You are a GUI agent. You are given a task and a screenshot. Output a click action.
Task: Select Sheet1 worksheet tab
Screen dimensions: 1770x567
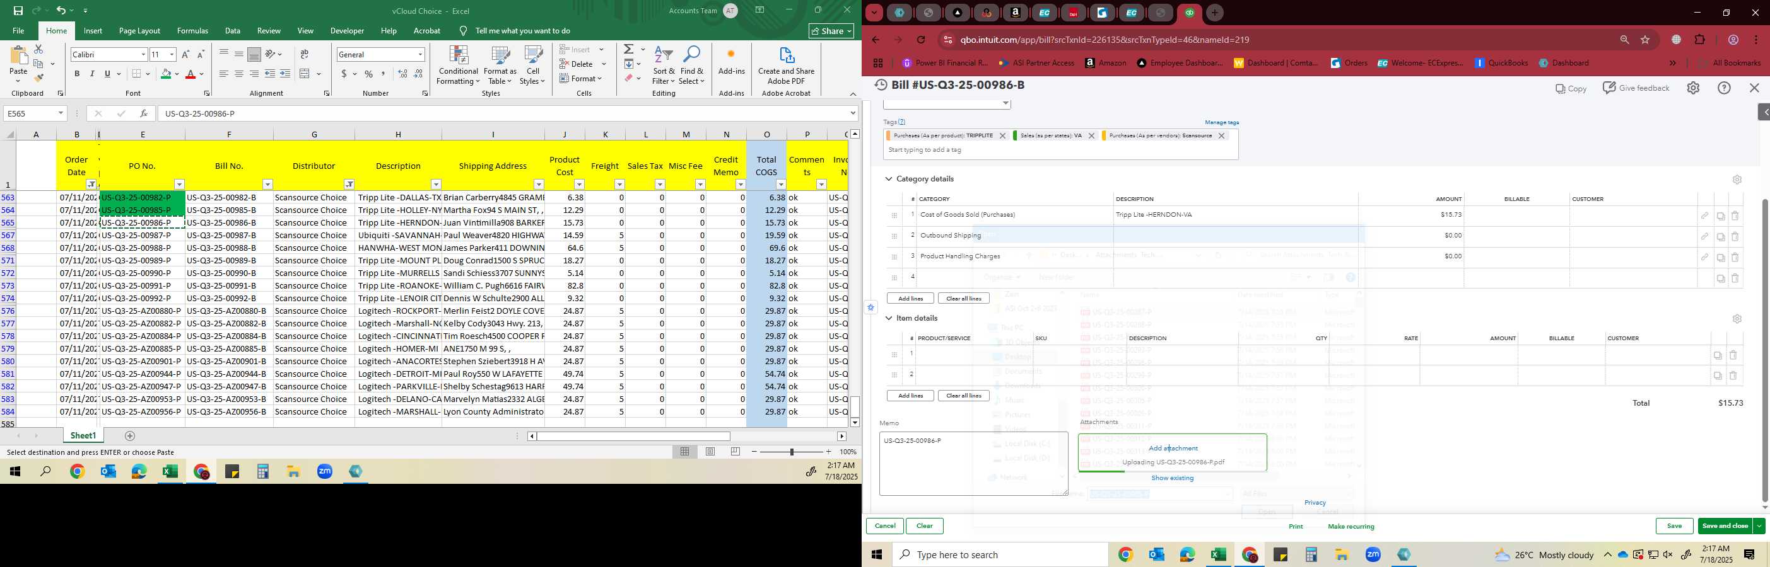(x=83, y=436)
